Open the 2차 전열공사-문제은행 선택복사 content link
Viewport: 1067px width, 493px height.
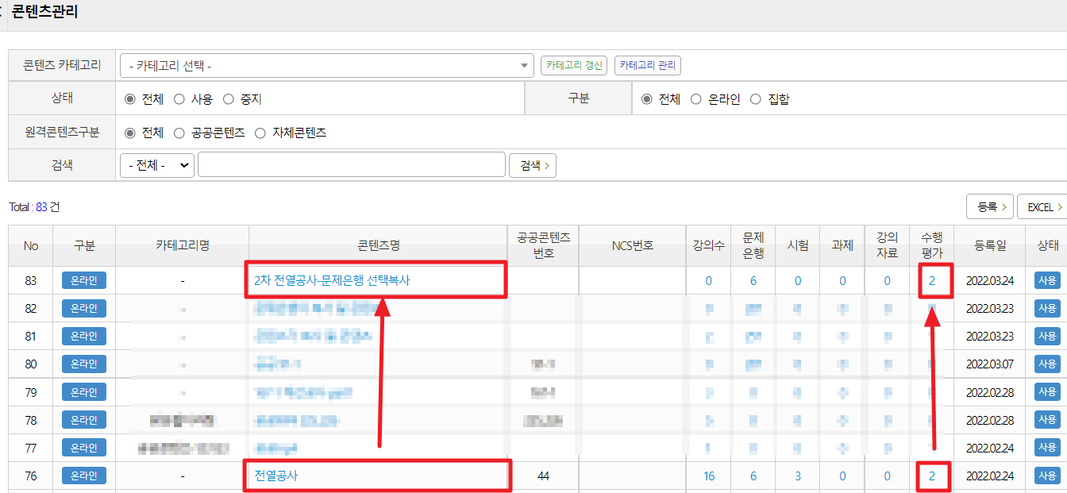tap(332, 280)
